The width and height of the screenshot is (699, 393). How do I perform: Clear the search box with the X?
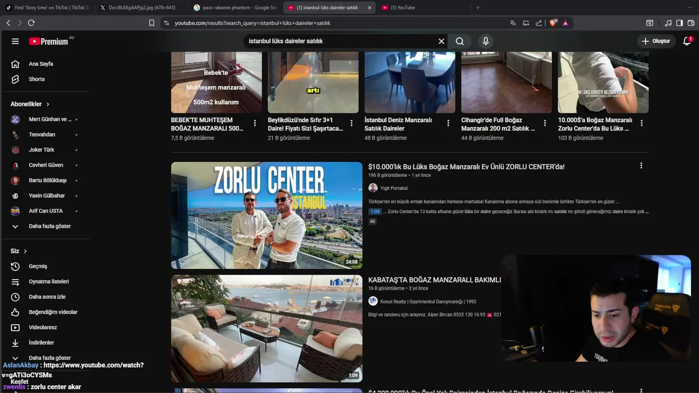441,41
